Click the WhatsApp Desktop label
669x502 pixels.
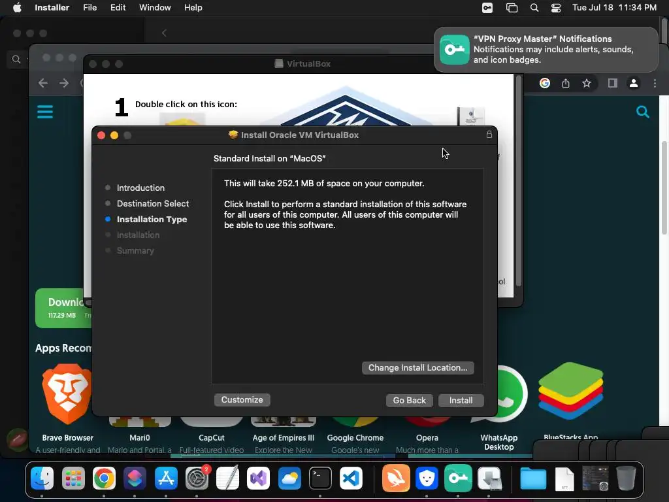coord(498,443)
